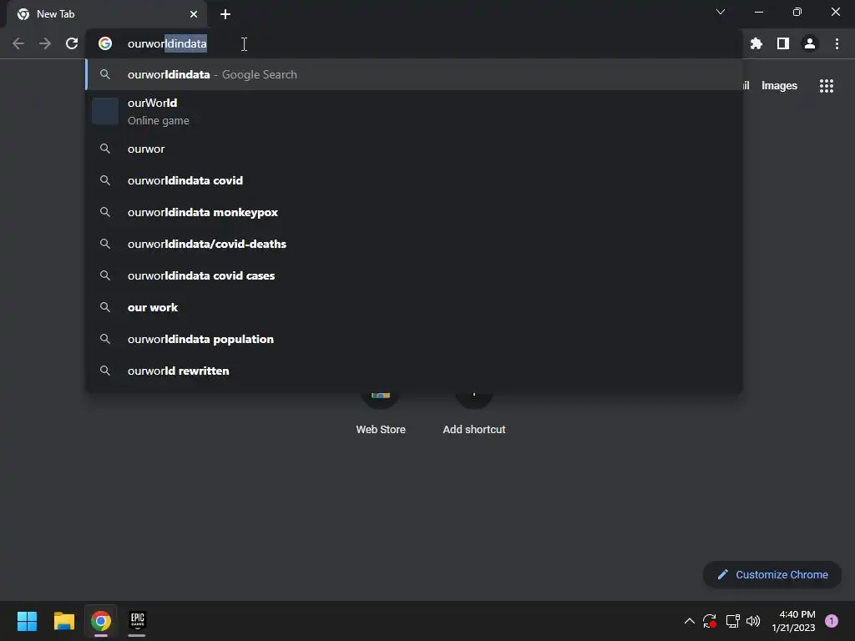This screenshot has height=641, width=855.
Task: Reload the page with the refresh icon
Action: tap(72, 43)
